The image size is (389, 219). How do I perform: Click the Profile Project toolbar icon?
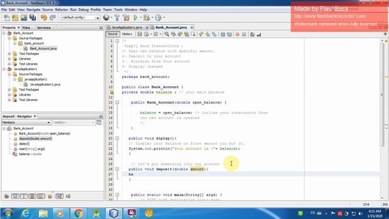pos(158,18)
